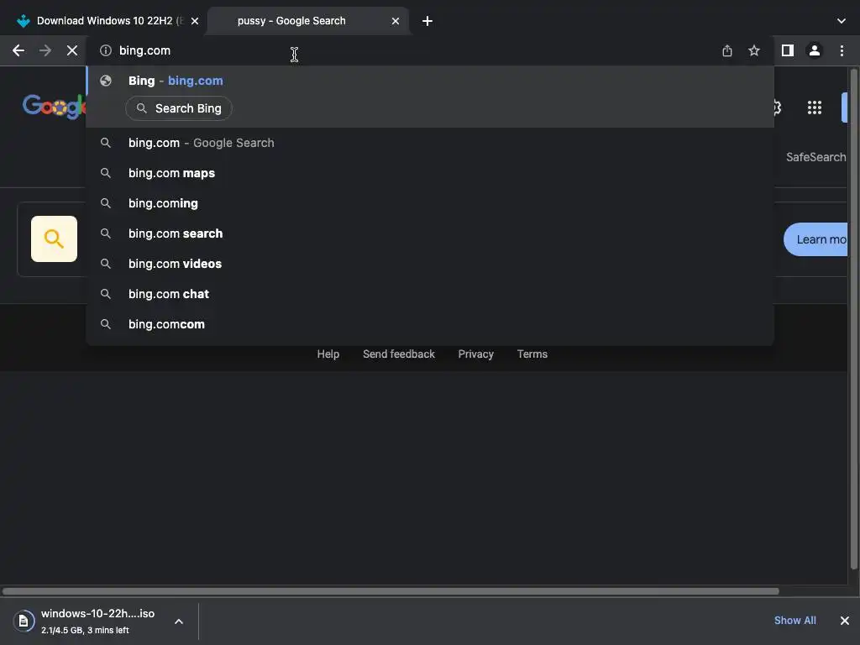Select the pussy - Google Search tab

point(307,21)
